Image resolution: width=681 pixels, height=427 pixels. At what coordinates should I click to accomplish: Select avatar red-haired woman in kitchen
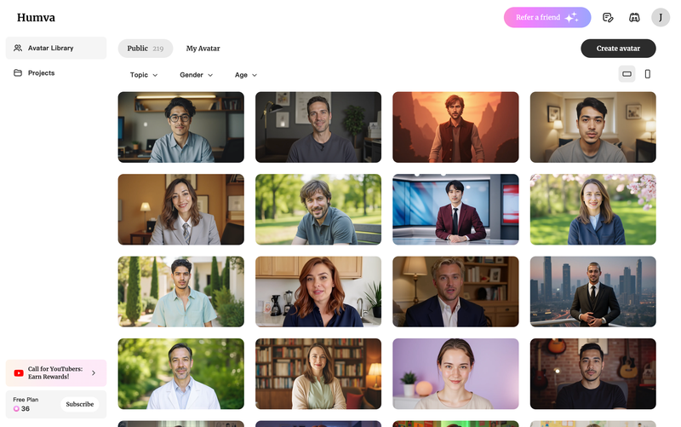coord(318,291)
